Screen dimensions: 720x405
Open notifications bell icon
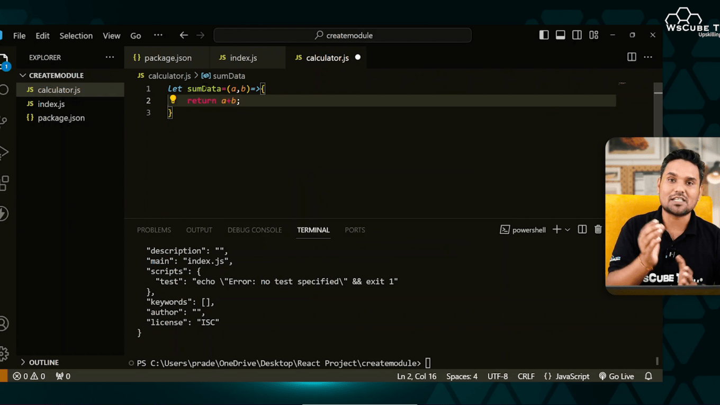[649, 376]
